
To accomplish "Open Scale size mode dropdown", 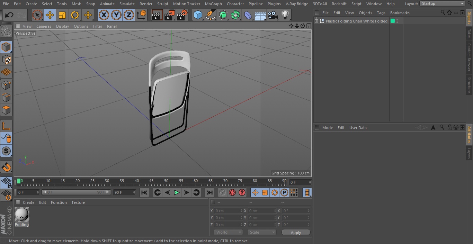I will (x=262, y=232).
